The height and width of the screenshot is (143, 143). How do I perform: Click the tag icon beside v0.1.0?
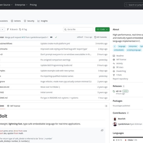point(114,91)
